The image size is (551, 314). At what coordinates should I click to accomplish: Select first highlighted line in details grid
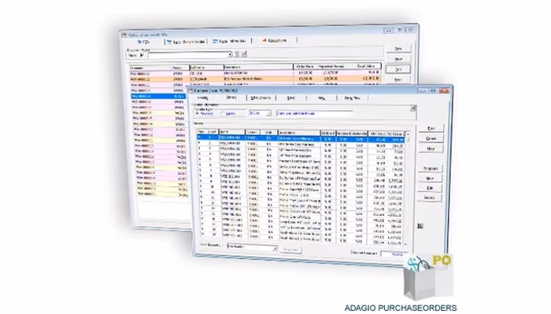[x=301, y=139]
